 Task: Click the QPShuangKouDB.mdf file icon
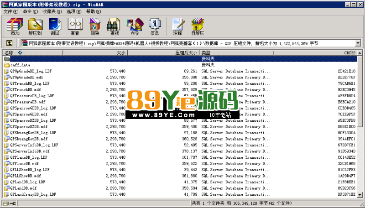pyautogui.click(x=7, y=139)
